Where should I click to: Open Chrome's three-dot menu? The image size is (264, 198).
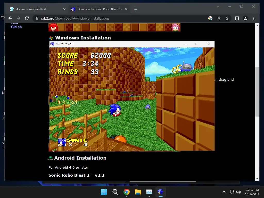click(x=254, y=18)
